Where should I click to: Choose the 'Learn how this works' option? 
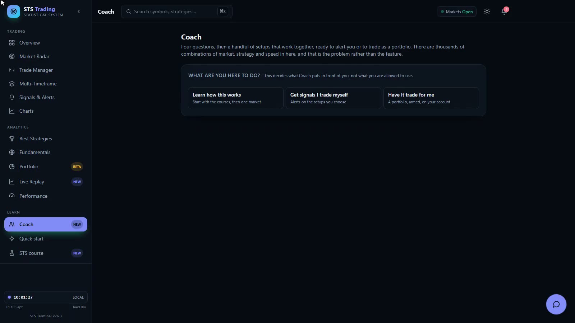[x=236, y=98]
